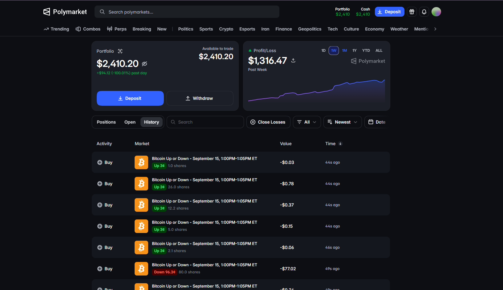Screen dimensions: 503x290
Task: Open the Perps section
Action: [117, 29]
